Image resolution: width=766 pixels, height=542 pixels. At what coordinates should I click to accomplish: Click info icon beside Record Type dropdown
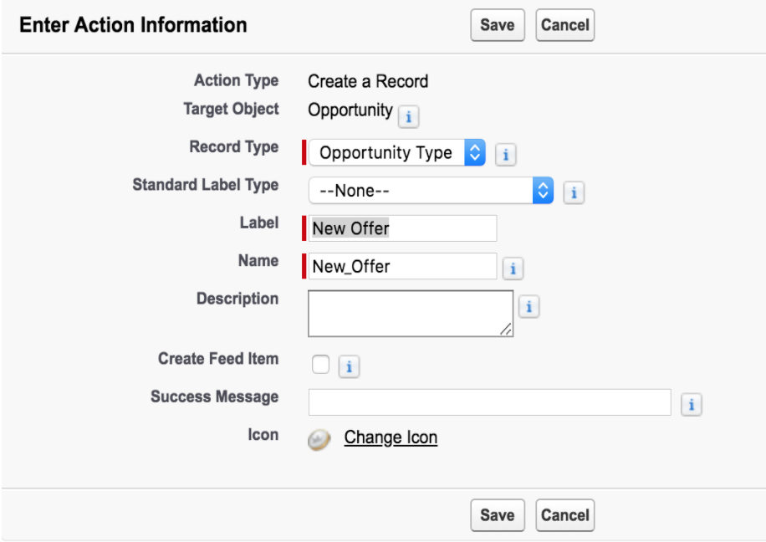(x=506, y=155)
